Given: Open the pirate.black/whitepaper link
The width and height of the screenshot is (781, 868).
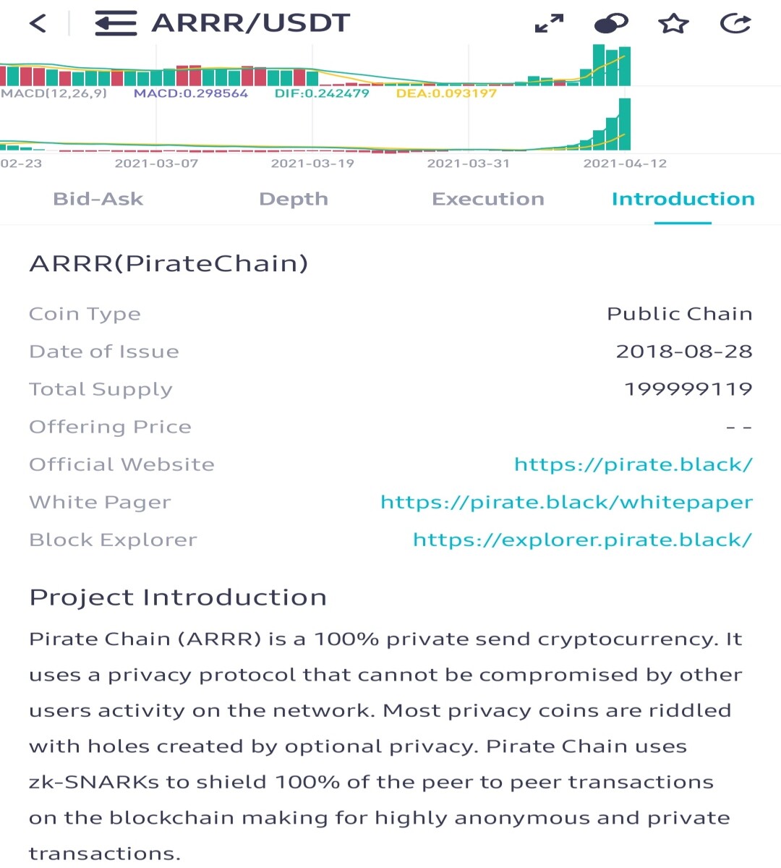Looking at the screenshot, I should (x=567, y=502).
